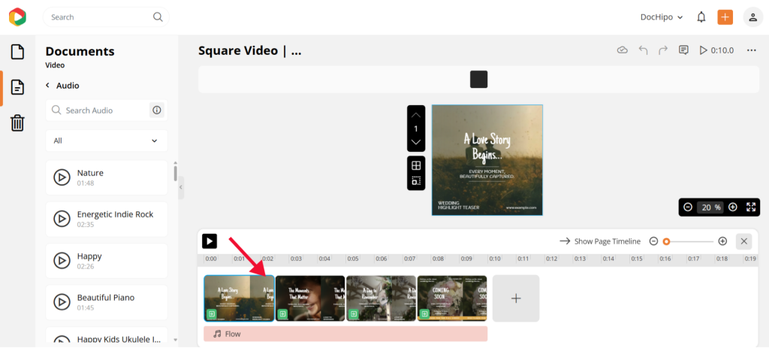Screen dimensions: 769x348
Task: Play the Happy audio preview
Action: (x=62, y=261)
